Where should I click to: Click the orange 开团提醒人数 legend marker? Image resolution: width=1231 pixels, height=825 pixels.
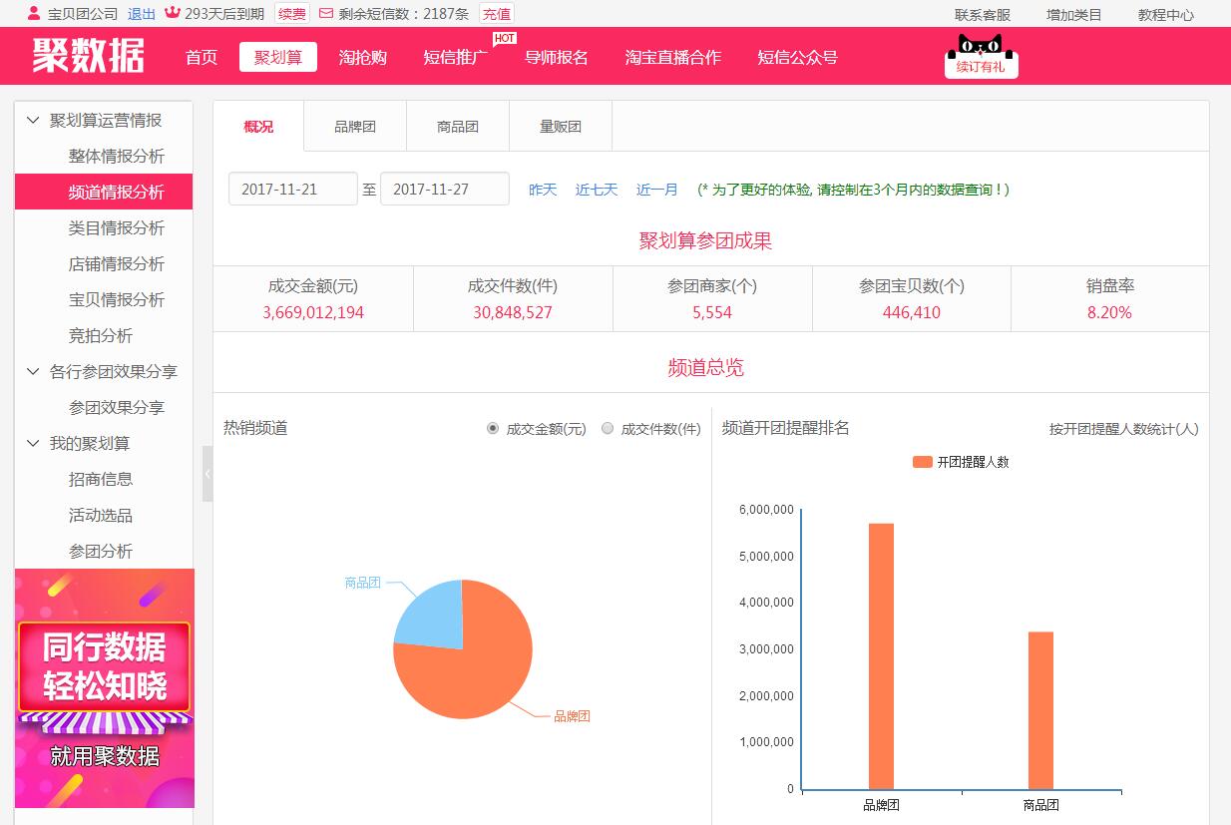pos(923,462)
